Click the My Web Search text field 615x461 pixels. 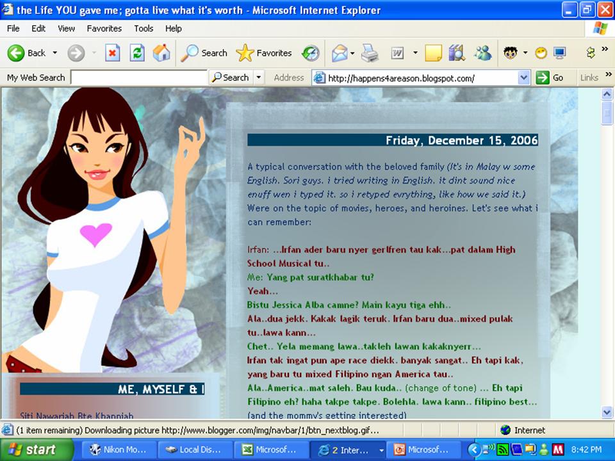point(139,77)
